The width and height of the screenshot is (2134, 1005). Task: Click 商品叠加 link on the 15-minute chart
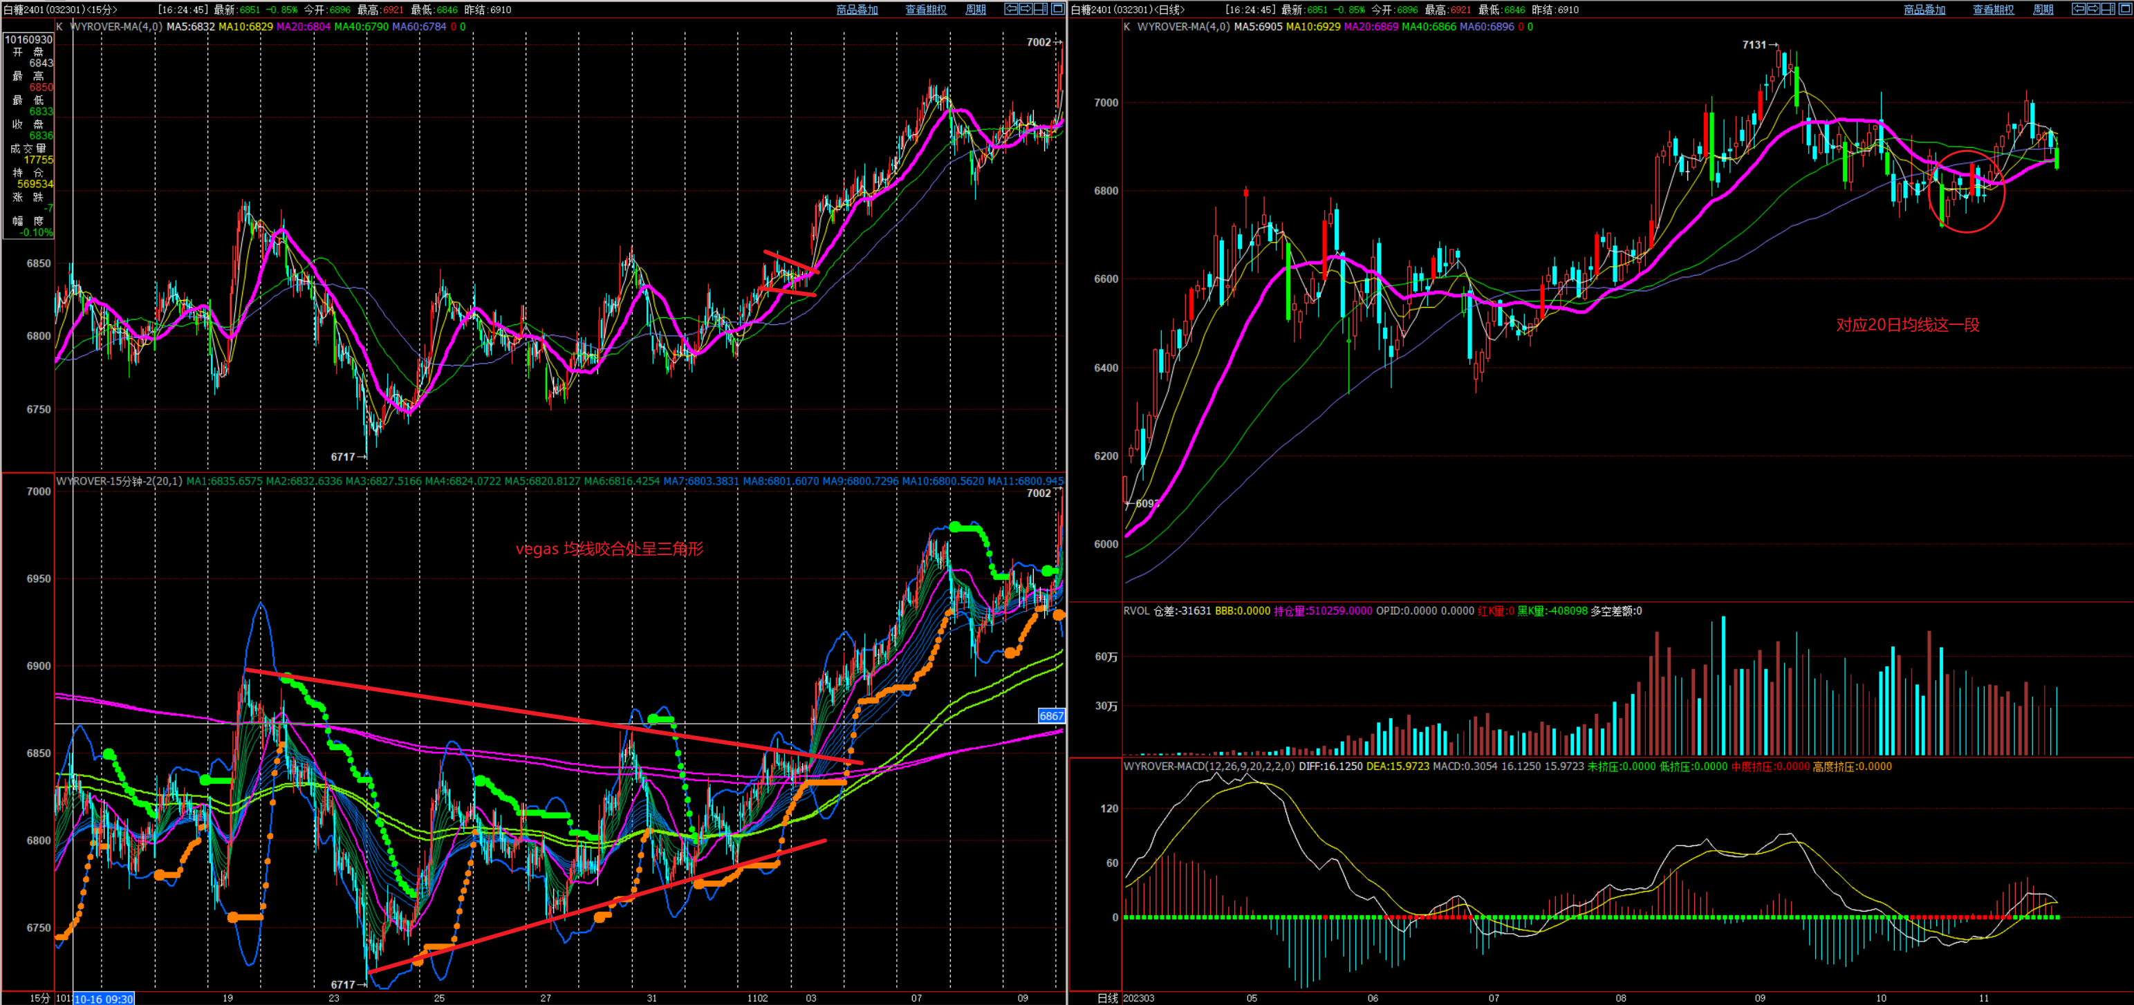pyautogui.click(x=857, y=10)
